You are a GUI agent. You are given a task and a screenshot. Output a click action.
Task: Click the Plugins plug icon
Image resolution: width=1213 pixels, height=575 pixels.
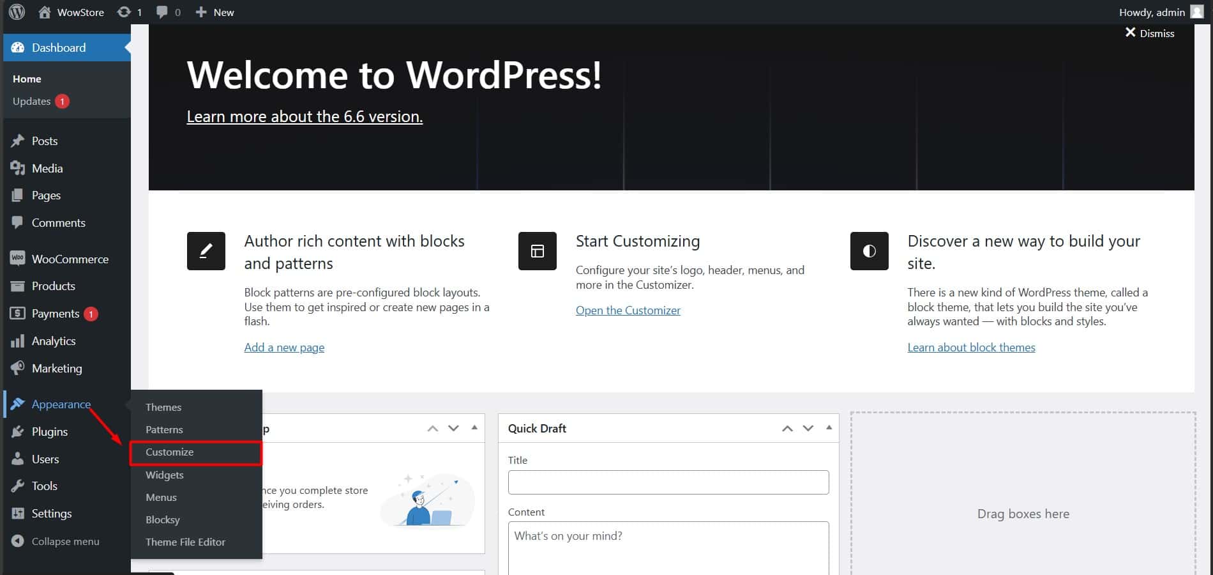tap(18, 432)
